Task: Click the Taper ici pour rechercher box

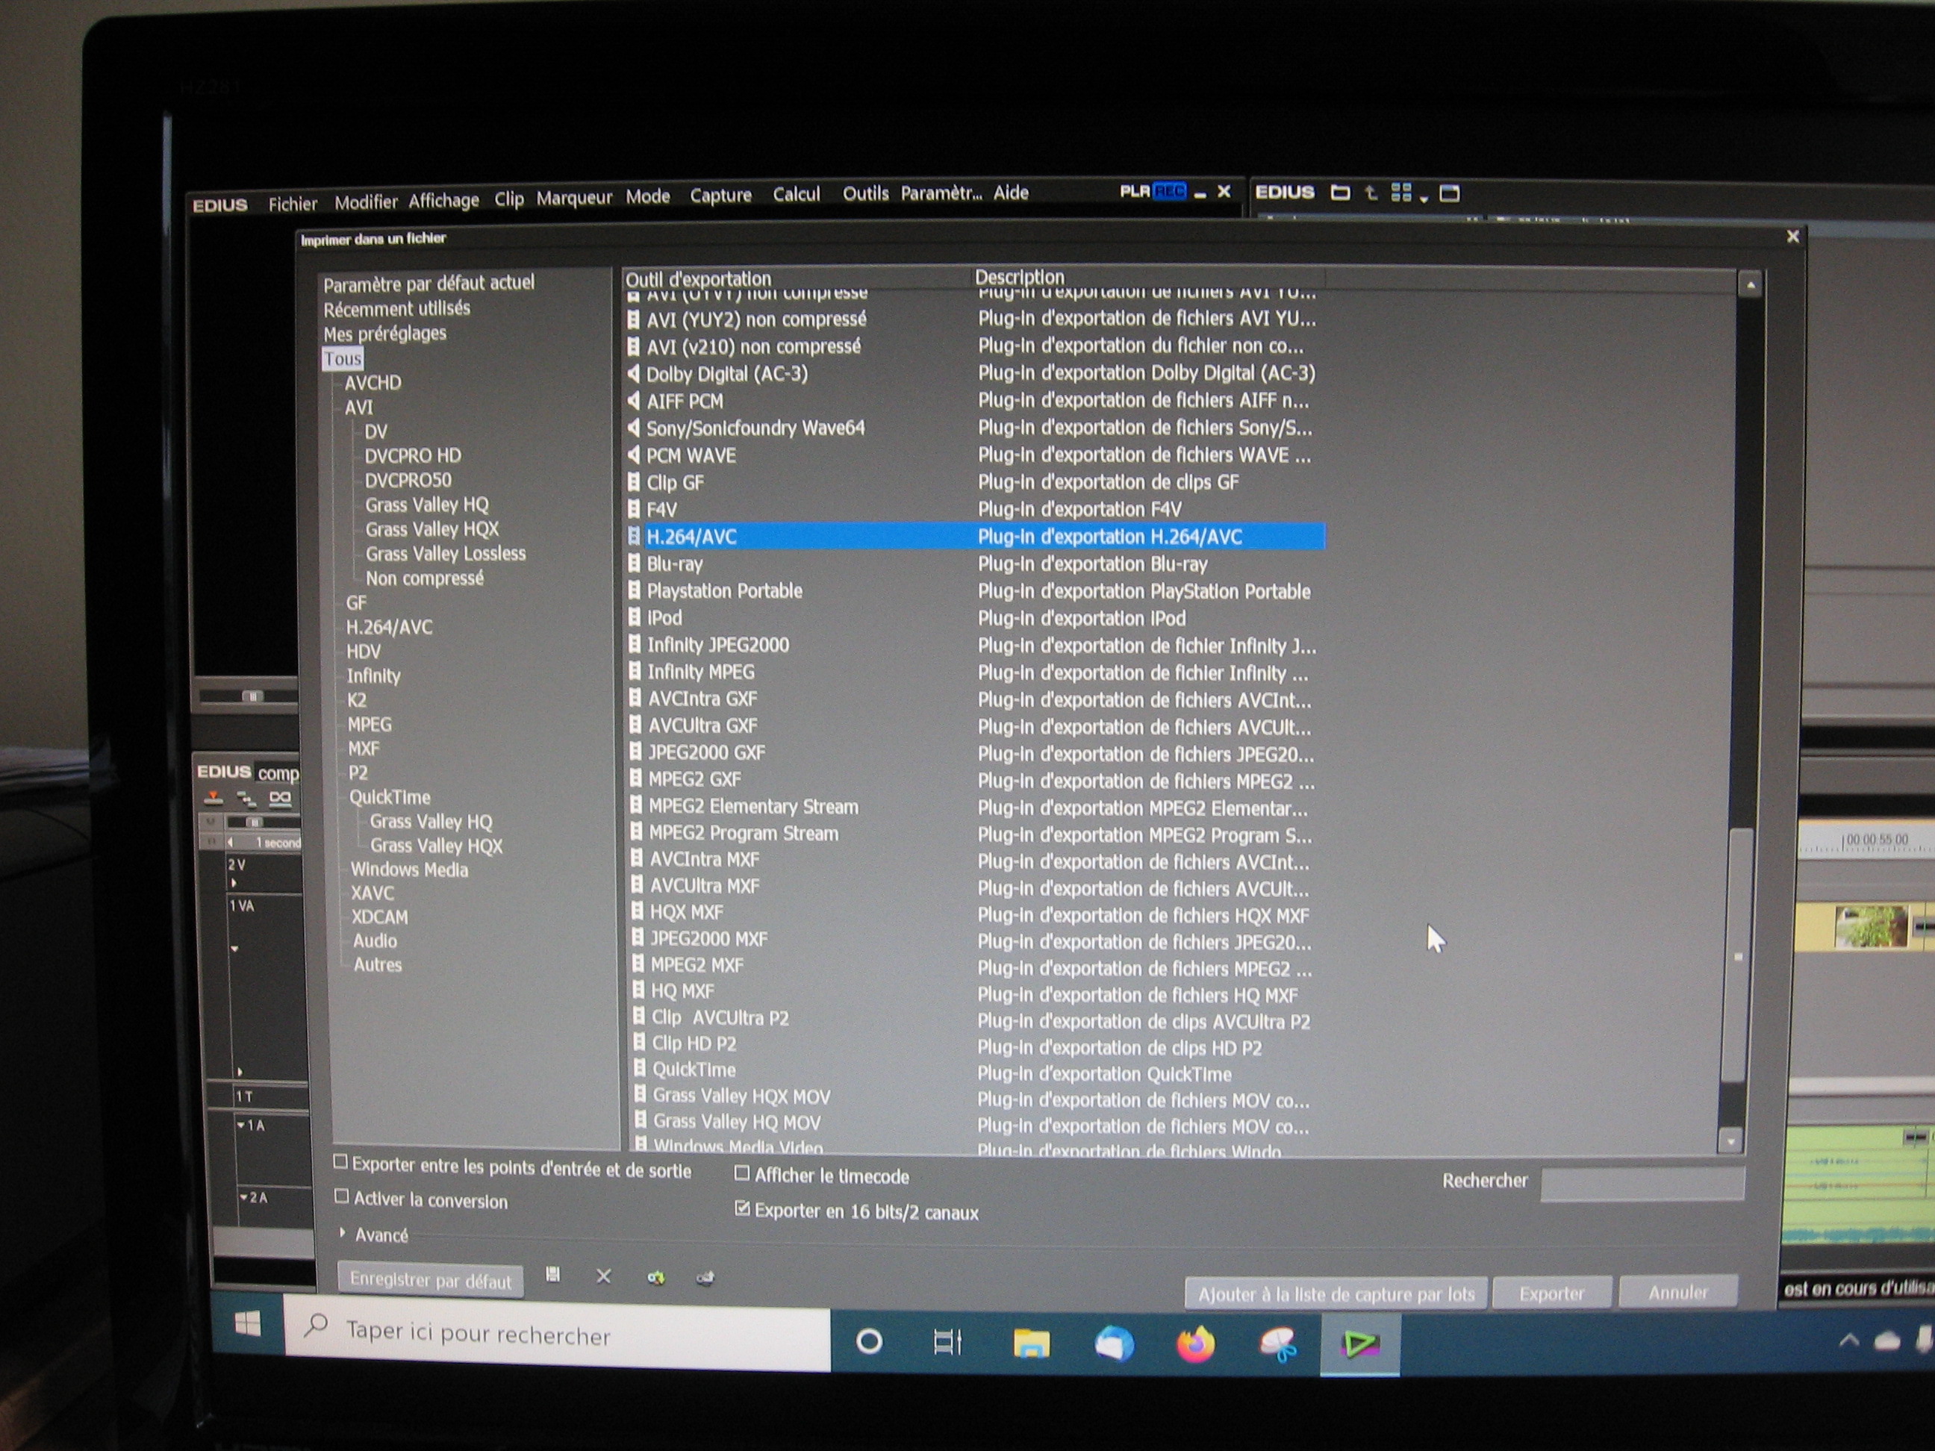Action: [x=558, y=1332]
